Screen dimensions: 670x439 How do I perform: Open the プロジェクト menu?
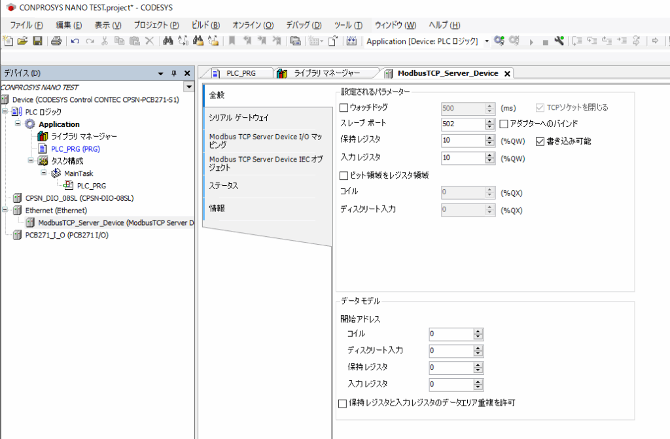tap(156, 26)
